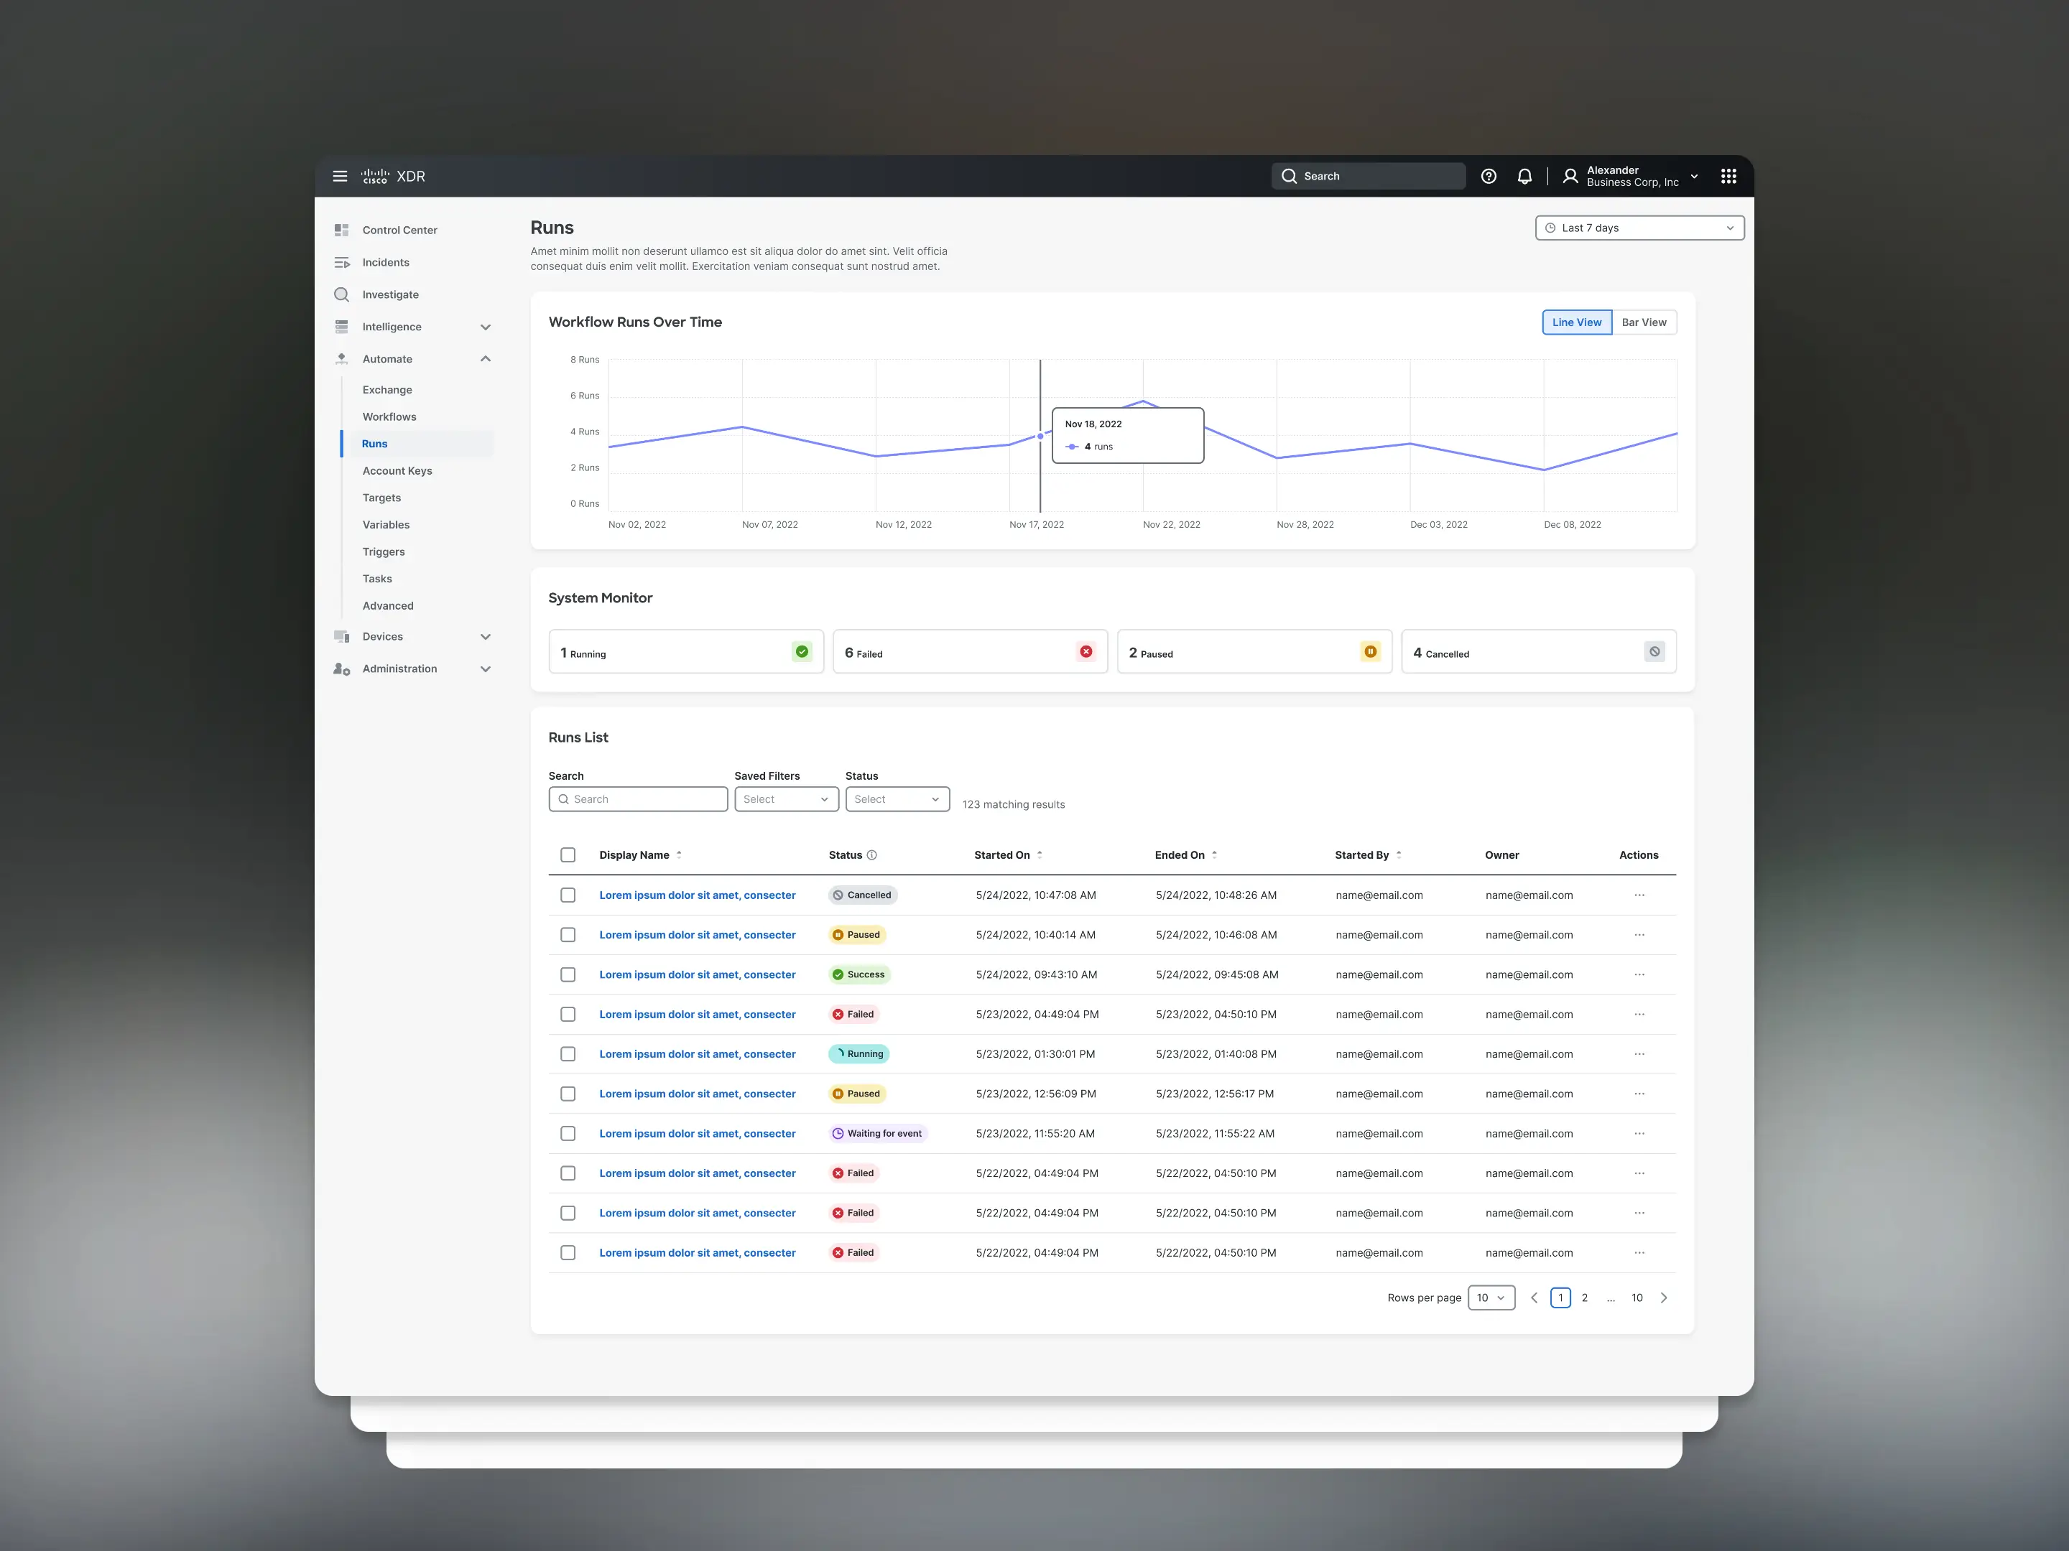
Task: Open the Last 7 days dropdown
Action: click(x=1639, y=228)
